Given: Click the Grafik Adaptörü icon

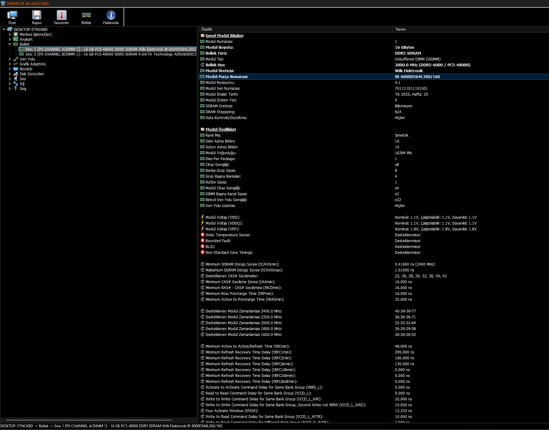Looking at the screenshot, I should pyautogui.click(x=16, y=64).
